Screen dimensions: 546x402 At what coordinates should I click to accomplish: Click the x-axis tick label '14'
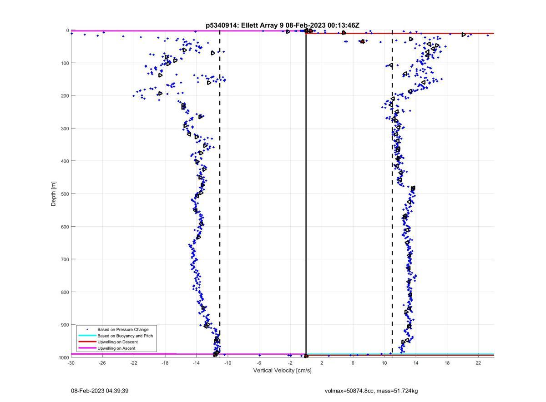coord(416,363)
